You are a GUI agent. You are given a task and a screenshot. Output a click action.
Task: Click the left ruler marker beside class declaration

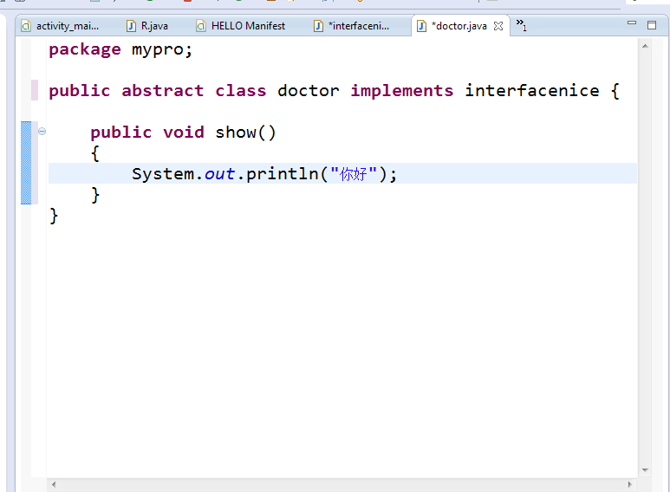coord(35,90)
